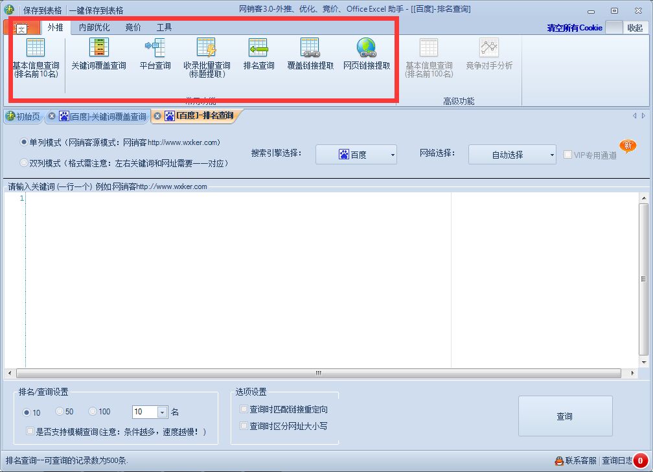The height and width of the screenshot is (472, 653).
Task: Open the 关键词覆盖查询 tool
Action: [98, 54]
